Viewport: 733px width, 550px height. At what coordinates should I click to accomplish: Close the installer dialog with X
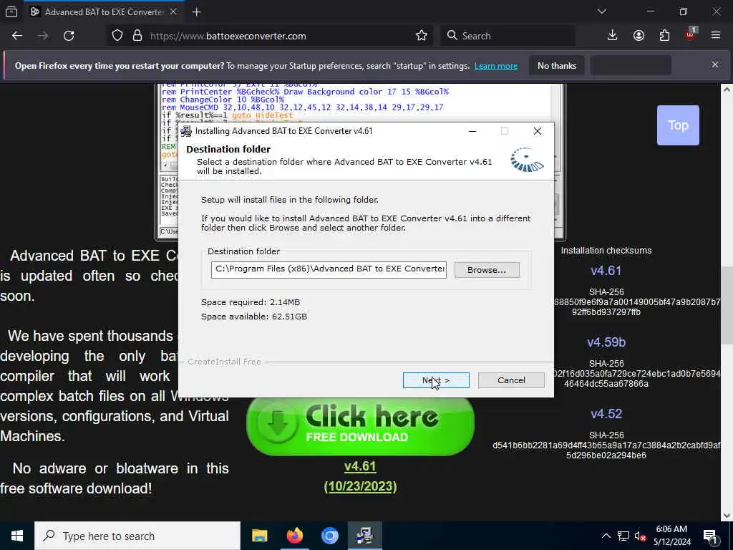coord(538,131)
